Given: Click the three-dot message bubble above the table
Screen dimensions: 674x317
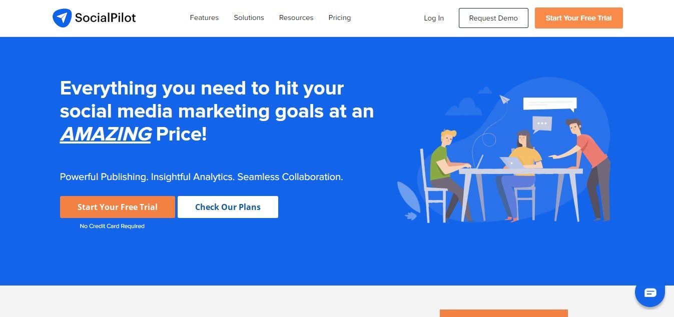Looking at the screenshot, I should [542, 123].
